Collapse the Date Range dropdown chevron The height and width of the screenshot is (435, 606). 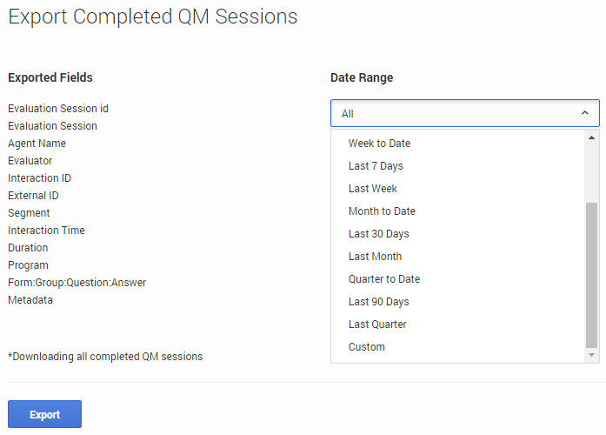(x=584, y=113)
